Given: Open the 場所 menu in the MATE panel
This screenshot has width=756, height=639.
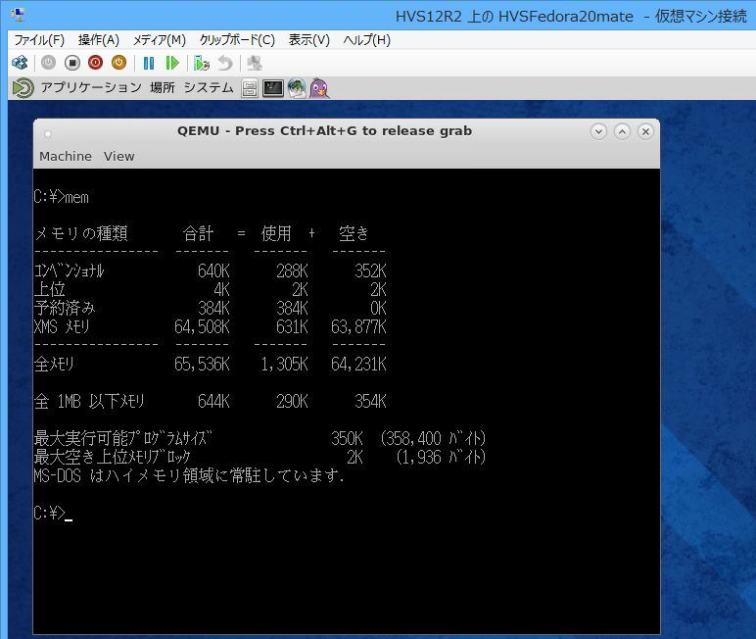Looking at the screenshot, I should point(163,88).
